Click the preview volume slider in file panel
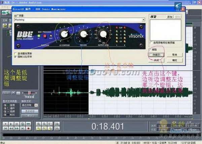 30,93
